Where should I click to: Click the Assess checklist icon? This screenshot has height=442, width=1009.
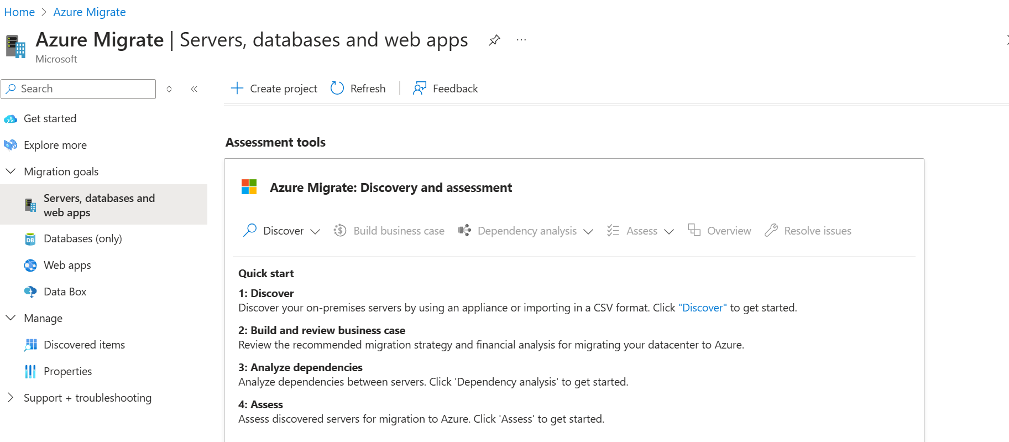click(x=613, y=230)
